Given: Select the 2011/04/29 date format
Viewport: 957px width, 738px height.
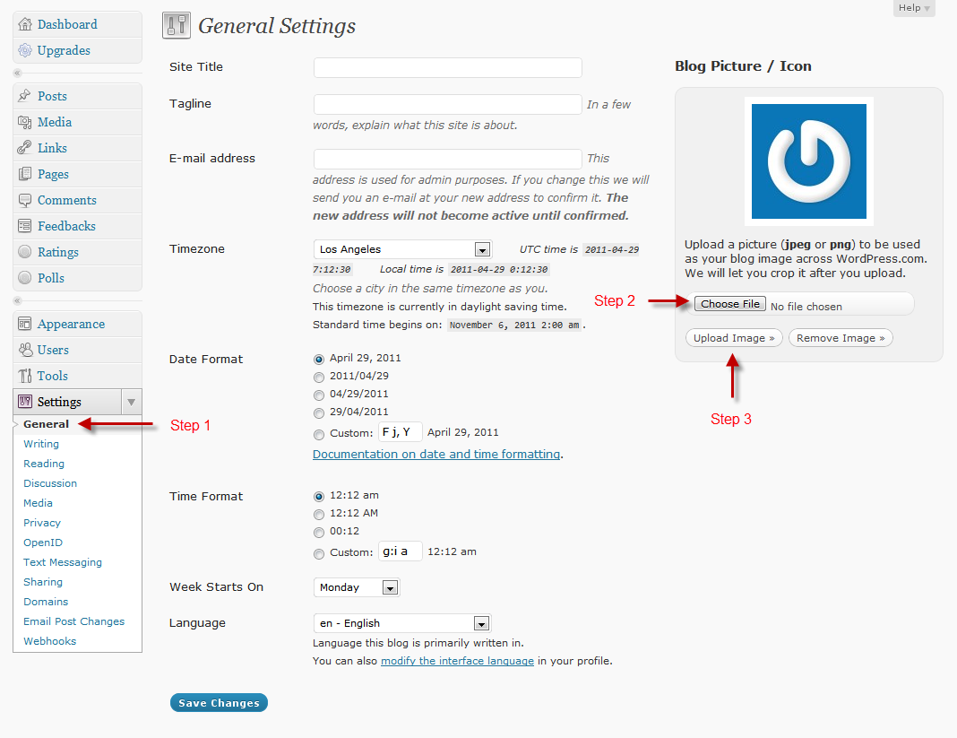Looking at the screenshot, I should click(x=319, y=378).
